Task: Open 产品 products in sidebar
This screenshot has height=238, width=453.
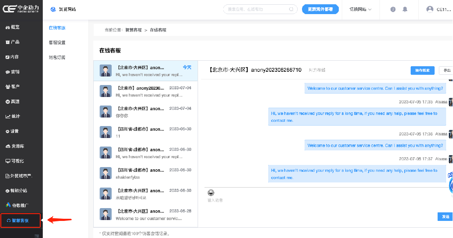Action: coord(12,42)
